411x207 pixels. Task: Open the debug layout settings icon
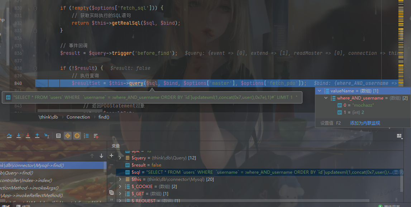pyautogui.click(x=400, y=136)
